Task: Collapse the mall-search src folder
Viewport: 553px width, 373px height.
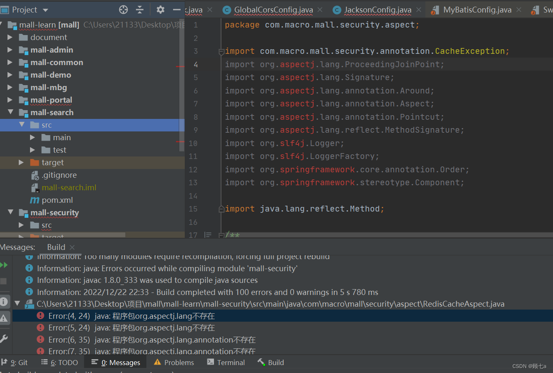Action: click(x=21, y=125)
